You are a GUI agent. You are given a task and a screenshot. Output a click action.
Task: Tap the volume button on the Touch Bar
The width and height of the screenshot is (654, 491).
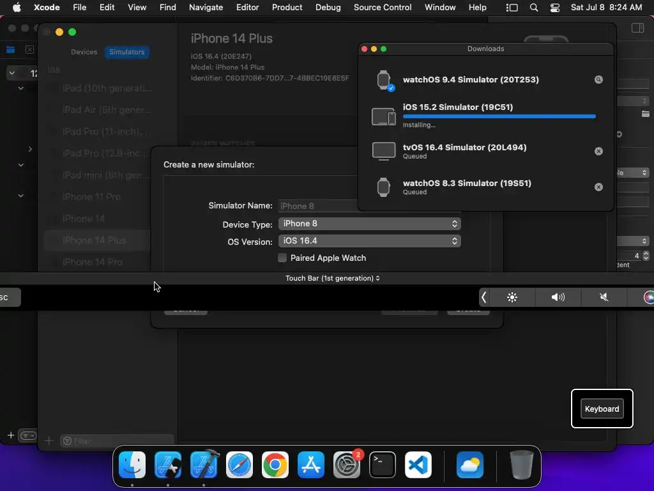click(558, 297)
